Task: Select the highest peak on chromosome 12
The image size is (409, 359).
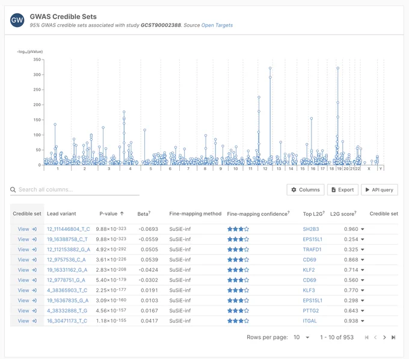Action: [270, 69]
